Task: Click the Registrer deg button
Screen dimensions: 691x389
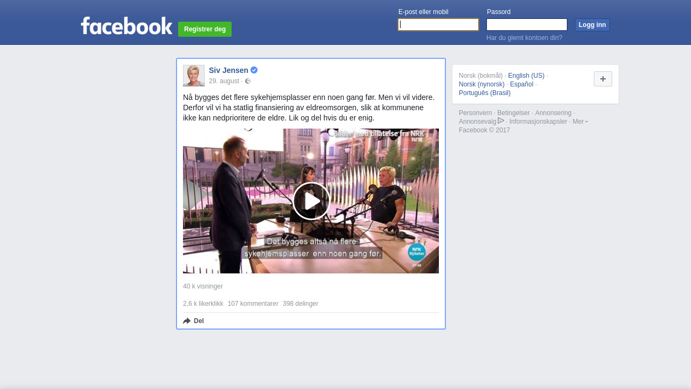Action: (205, 29)
